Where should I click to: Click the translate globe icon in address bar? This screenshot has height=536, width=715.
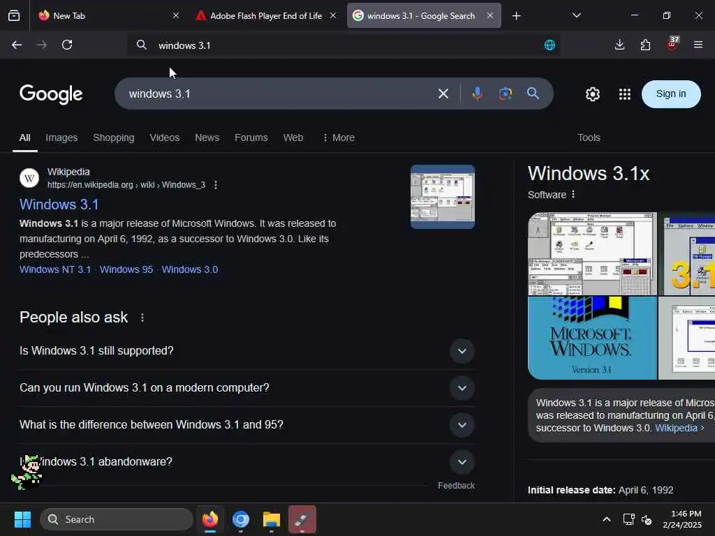(x=550, y=45)
